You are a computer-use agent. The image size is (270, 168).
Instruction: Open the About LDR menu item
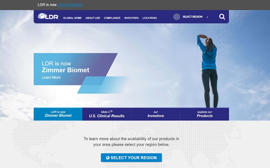(93, 18)
